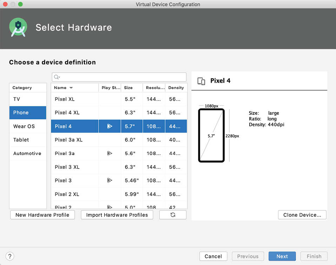Select the Pixel 2 XL device row

pos(119,194)
